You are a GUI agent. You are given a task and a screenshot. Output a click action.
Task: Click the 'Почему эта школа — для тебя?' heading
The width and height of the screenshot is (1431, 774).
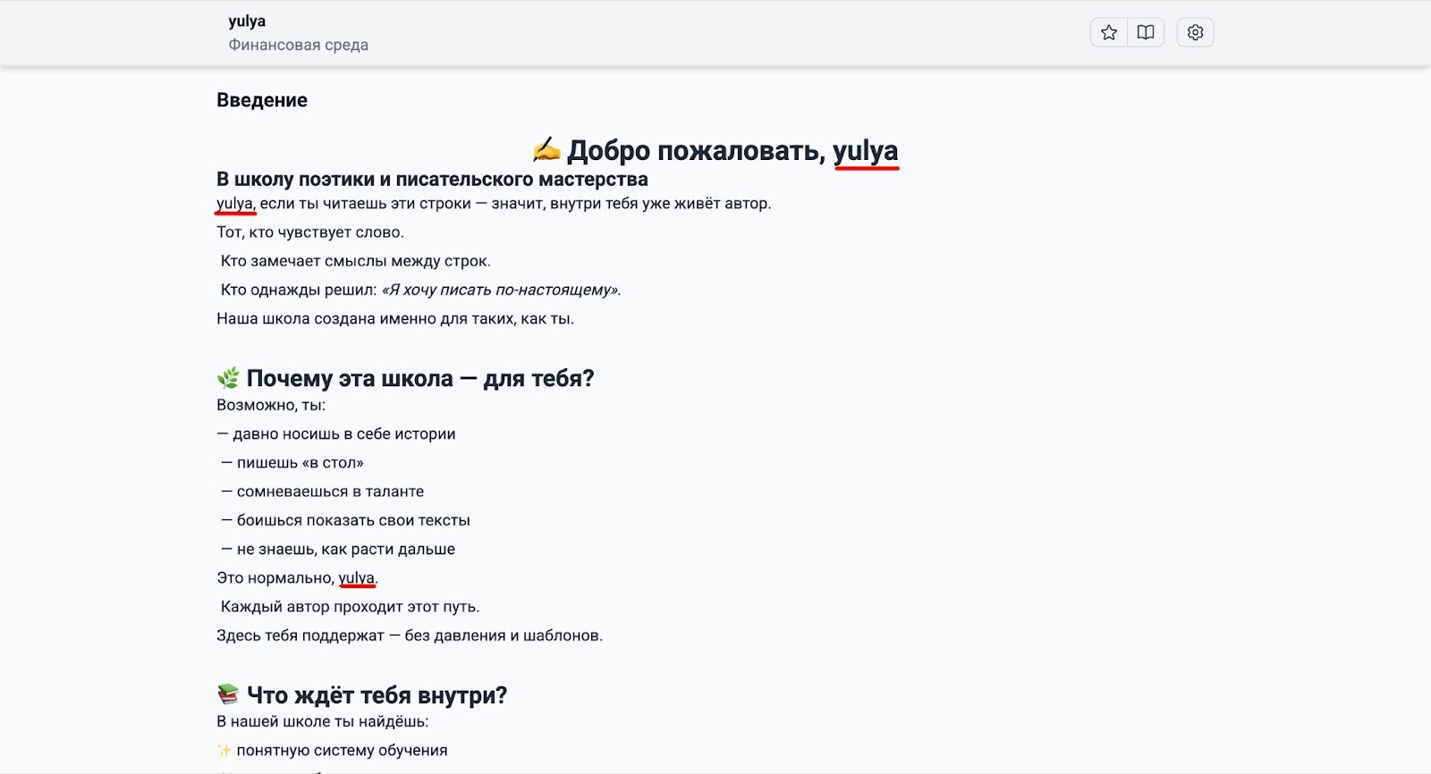(420, 379)
